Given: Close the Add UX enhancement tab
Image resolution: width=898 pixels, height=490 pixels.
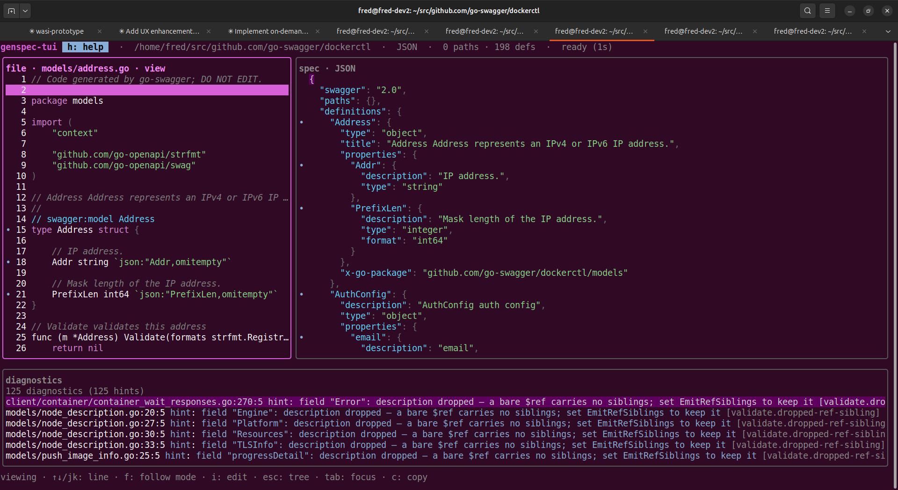Looking at the screenshot, I should coord(209,31).
